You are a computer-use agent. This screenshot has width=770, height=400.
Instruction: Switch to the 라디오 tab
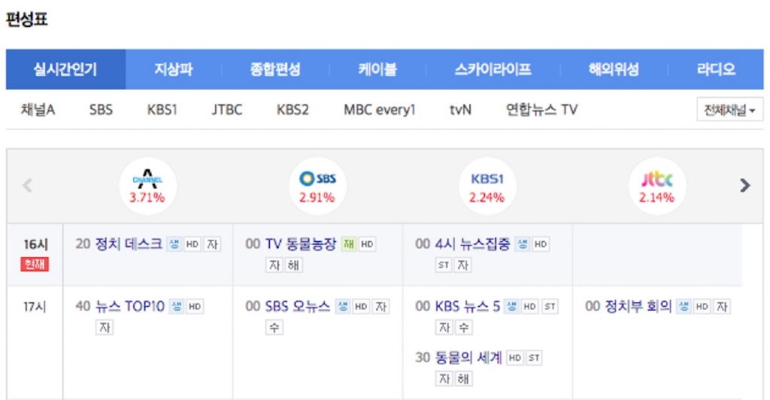point(715,70)
